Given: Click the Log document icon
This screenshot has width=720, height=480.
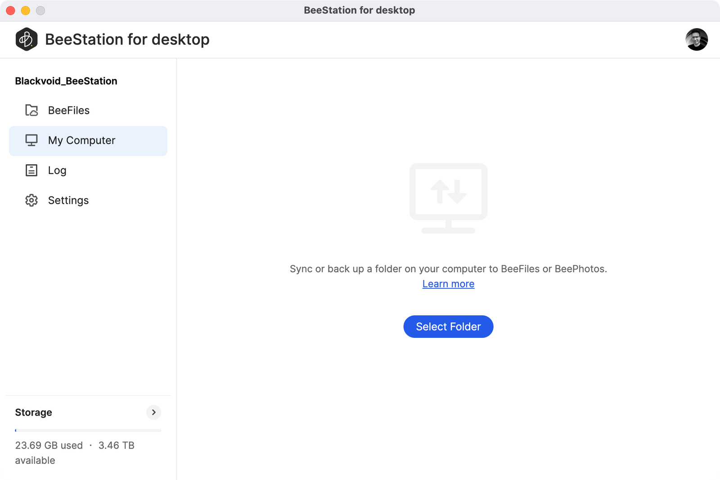Looking at the screenshot, I should click(31, 170).
